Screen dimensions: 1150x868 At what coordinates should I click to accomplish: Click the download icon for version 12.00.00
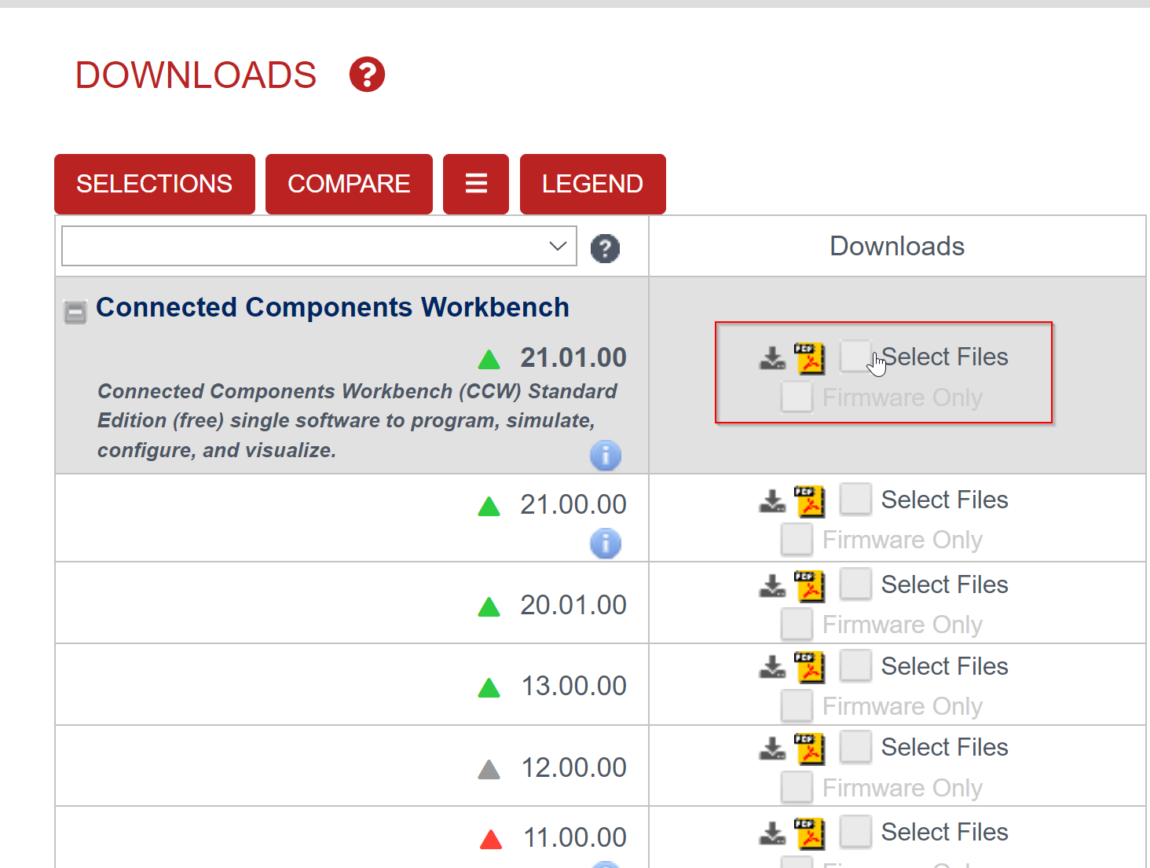tap(772, 748)
